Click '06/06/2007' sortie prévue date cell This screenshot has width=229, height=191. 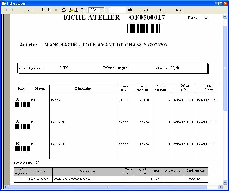(195, 178)
